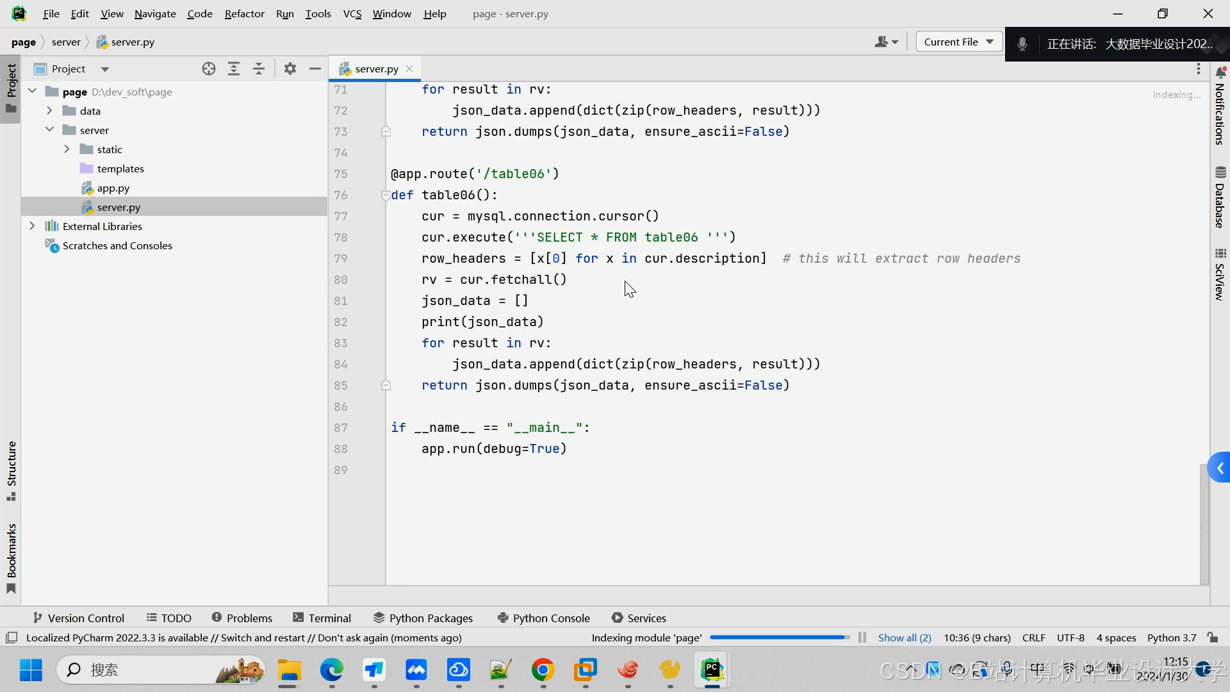Open the Terminal tool tab
1230x692 pixels.
click(x=322, y=618)
